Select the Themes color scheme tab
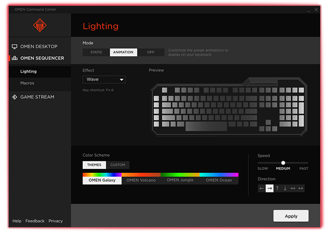 click(x=94, y=165)
